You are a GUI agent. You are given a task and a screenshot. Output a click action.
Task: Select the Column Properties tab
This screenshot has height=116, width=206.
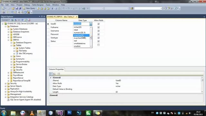(56, 69)
